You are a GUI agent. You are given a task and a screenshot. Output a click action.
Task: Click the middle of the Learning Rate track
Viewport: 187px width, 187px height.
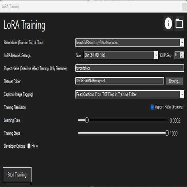pos(123,120)
